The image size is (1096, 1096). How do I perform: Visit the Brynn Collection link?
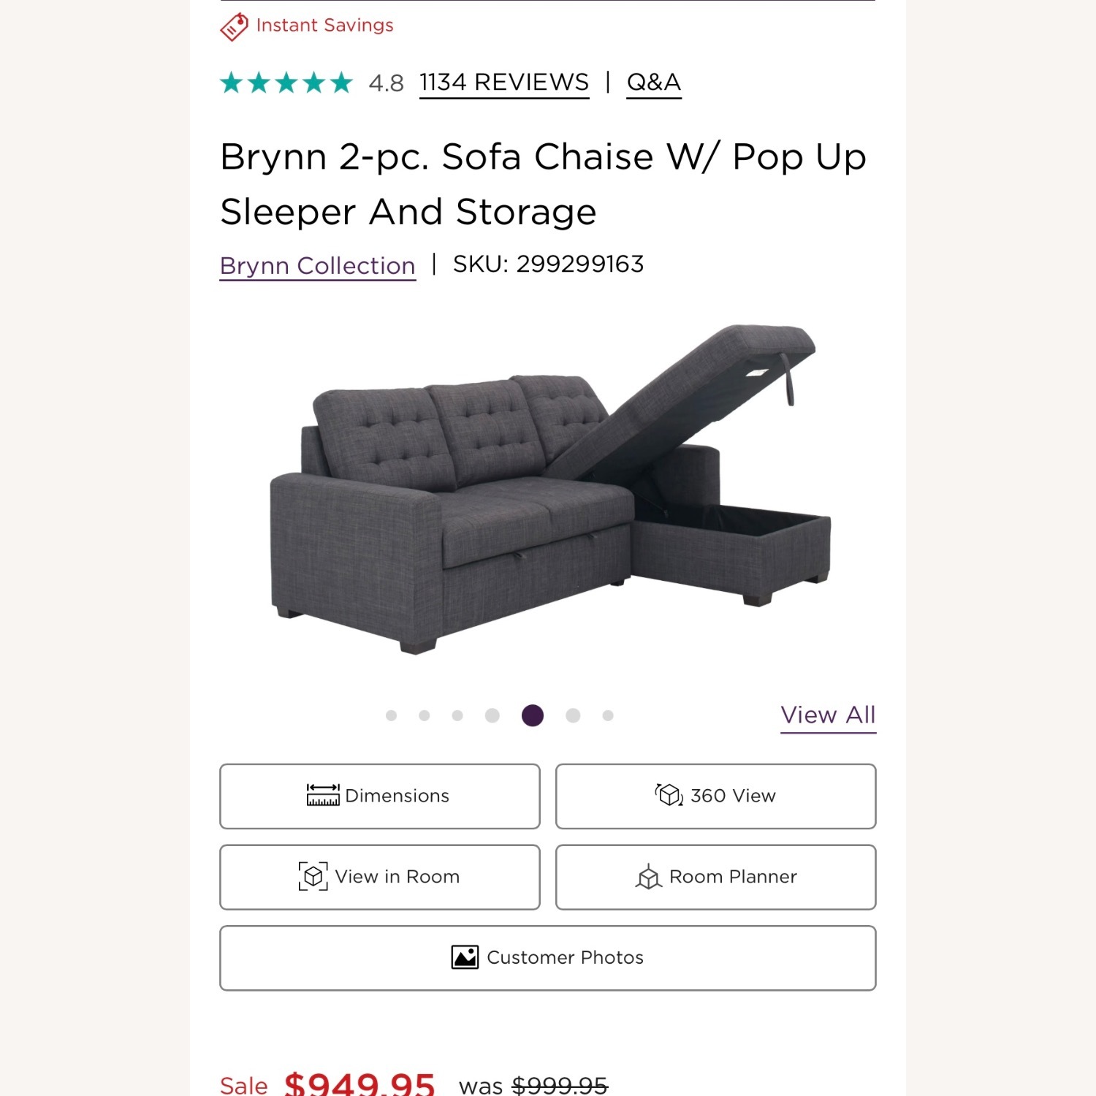tap(317, 265)
